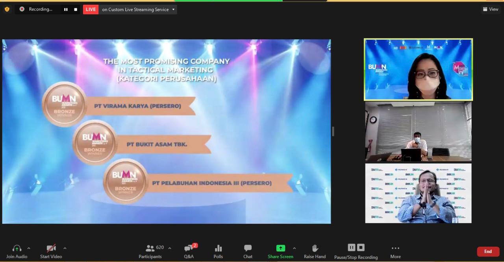
Task: Click Join Audio headphone icon
Action: tap(17, 248)
